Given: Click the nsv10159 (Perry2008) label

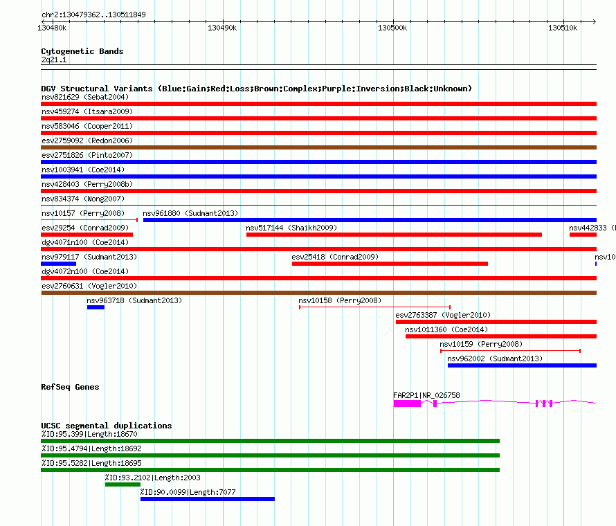Looking at the screenshot, I should coord(481,344).
